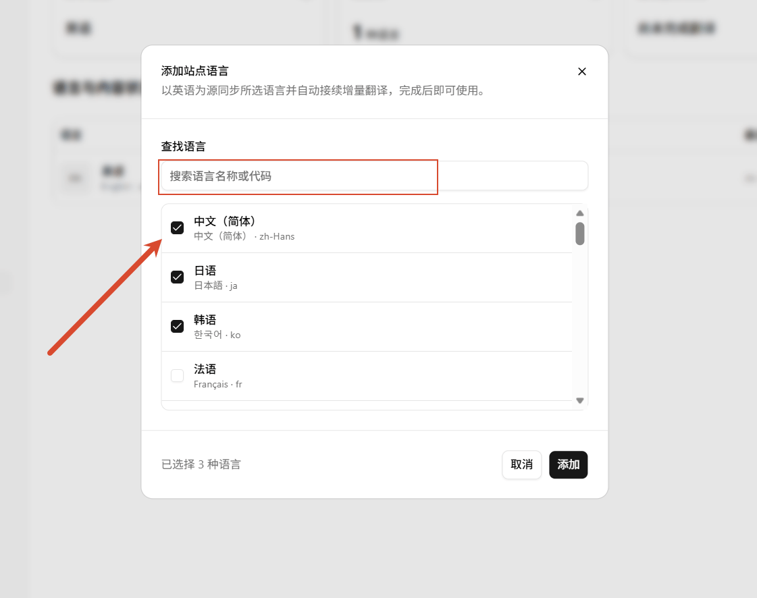Click the language list scrollbar thumb
The height and width of the screenshot is (598, 757).
(580, 234)
